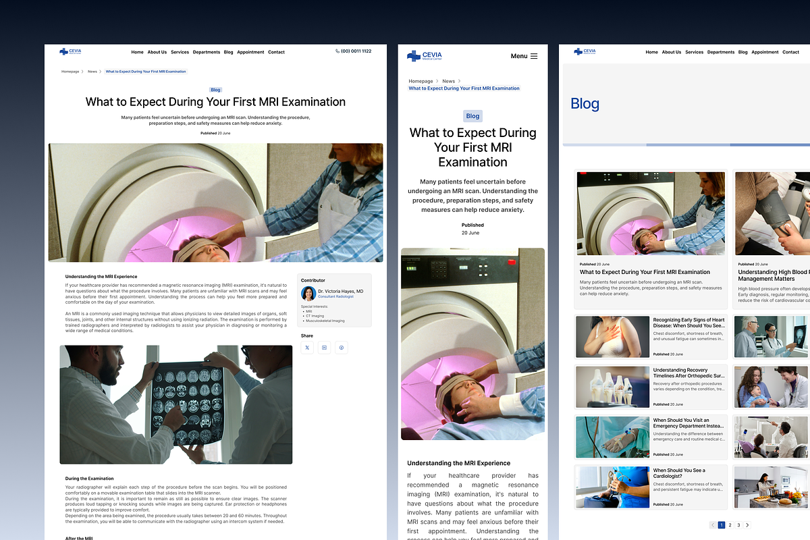Click the Homepage breadcrumb in the desktop article

[70, 72]
